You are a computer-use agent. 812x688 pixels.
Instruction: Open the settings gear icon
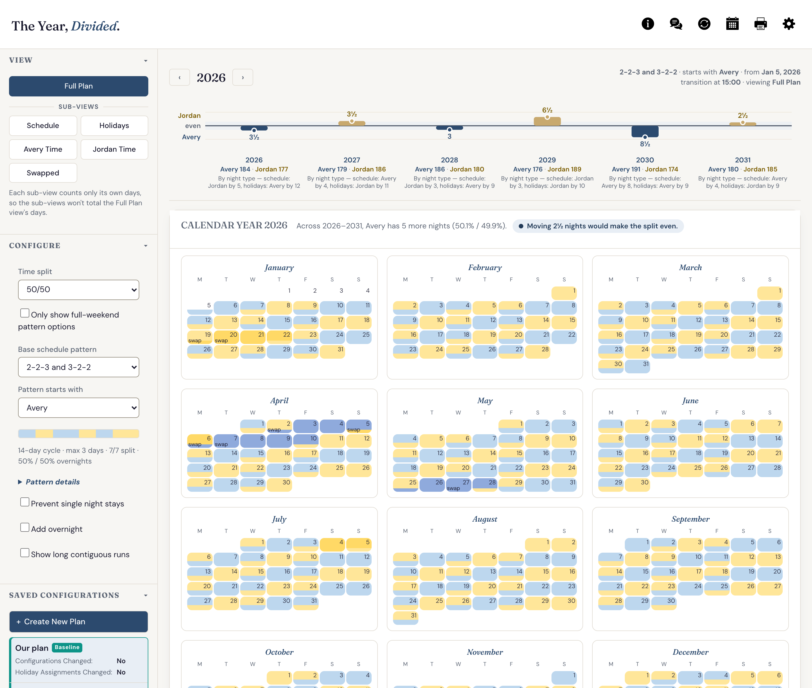click(789, 24)
